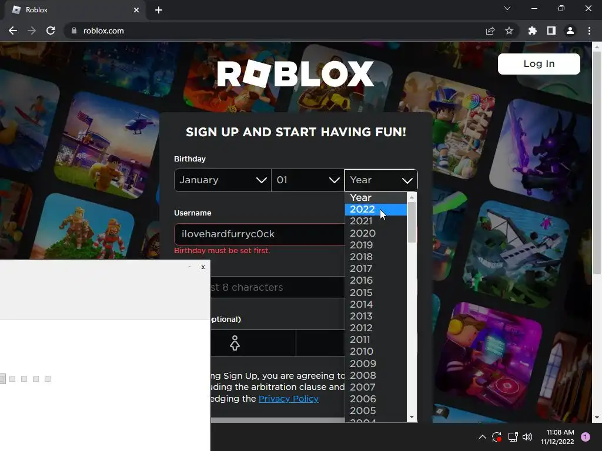Image resolution: width=602 pixels, height=451 pixels.
Task: Choose 2021 from the year list
Action: click(x=376, y=221)
